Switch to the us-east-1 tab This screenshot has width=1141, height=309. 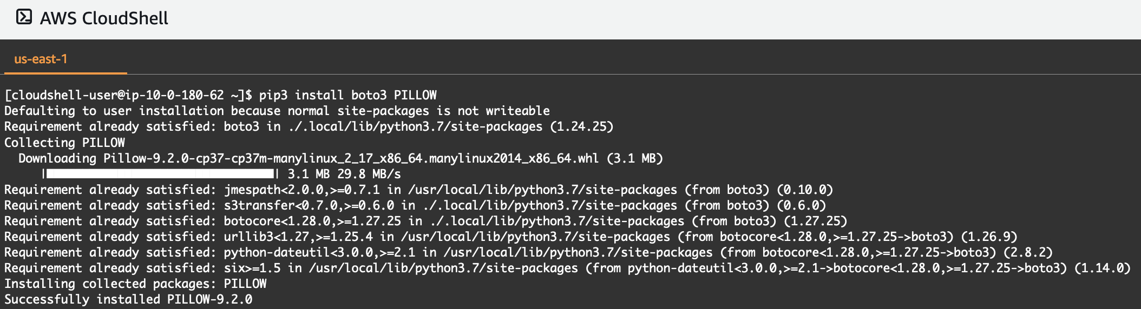41,59
